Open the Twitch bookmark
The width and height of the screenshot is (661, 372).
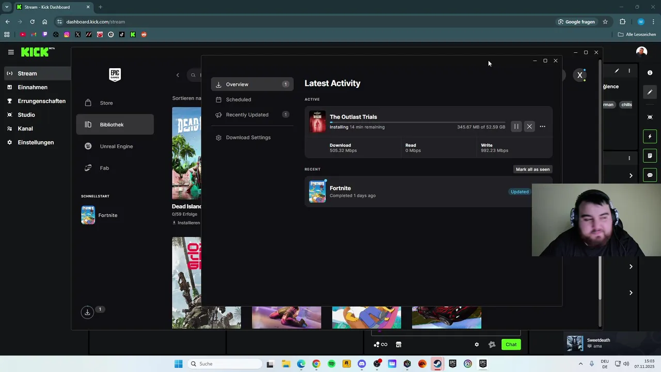click(x=45, y=35)
